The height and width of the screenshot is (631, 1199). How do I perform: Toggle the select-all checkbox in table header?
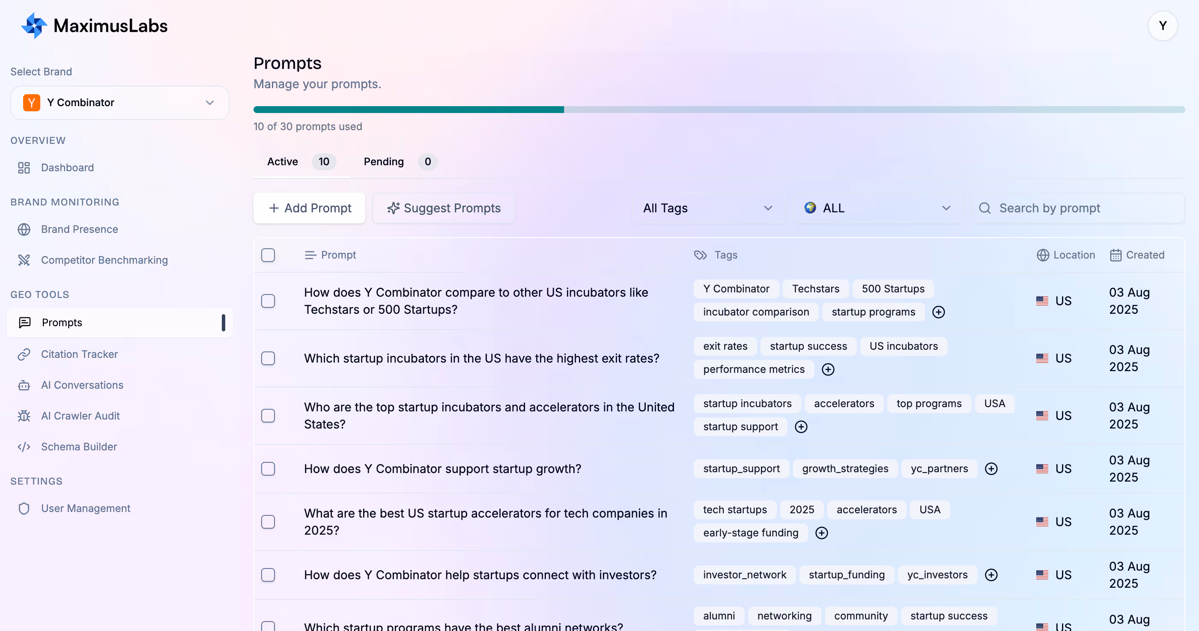pyautogui.click(x=268, y=255)
